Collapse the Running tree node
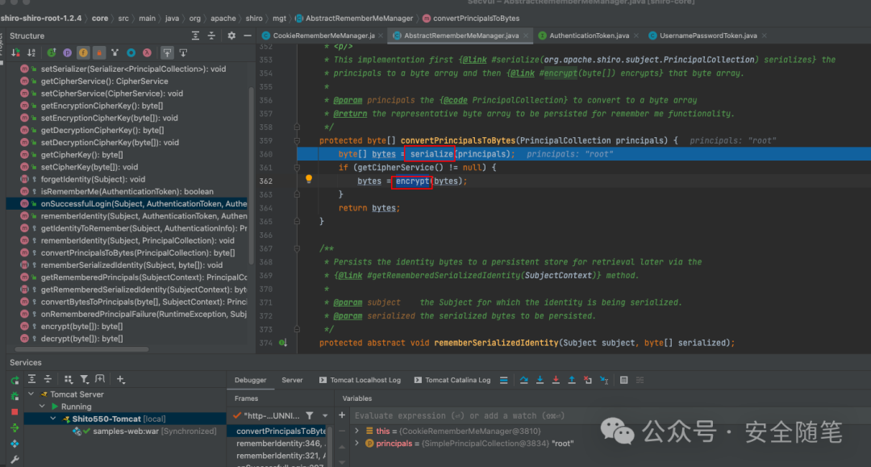The width and height of the screenshot is (871, 467). point(42,407)
